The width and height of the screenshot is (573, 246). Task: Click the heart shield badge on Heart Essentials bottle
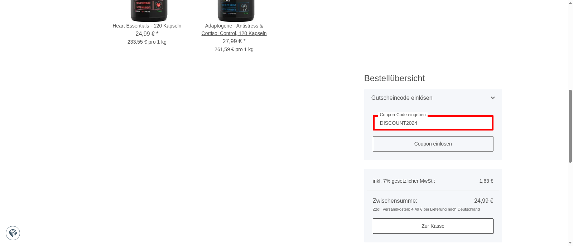point(158,5)
